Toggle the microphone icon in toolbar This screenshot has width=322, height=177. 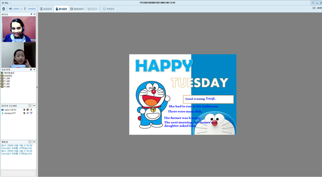25,9
